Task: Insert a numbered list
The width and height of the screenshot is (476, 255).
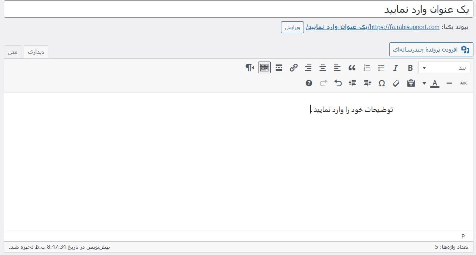Action: pyautogui.click(x=367, y=68)
